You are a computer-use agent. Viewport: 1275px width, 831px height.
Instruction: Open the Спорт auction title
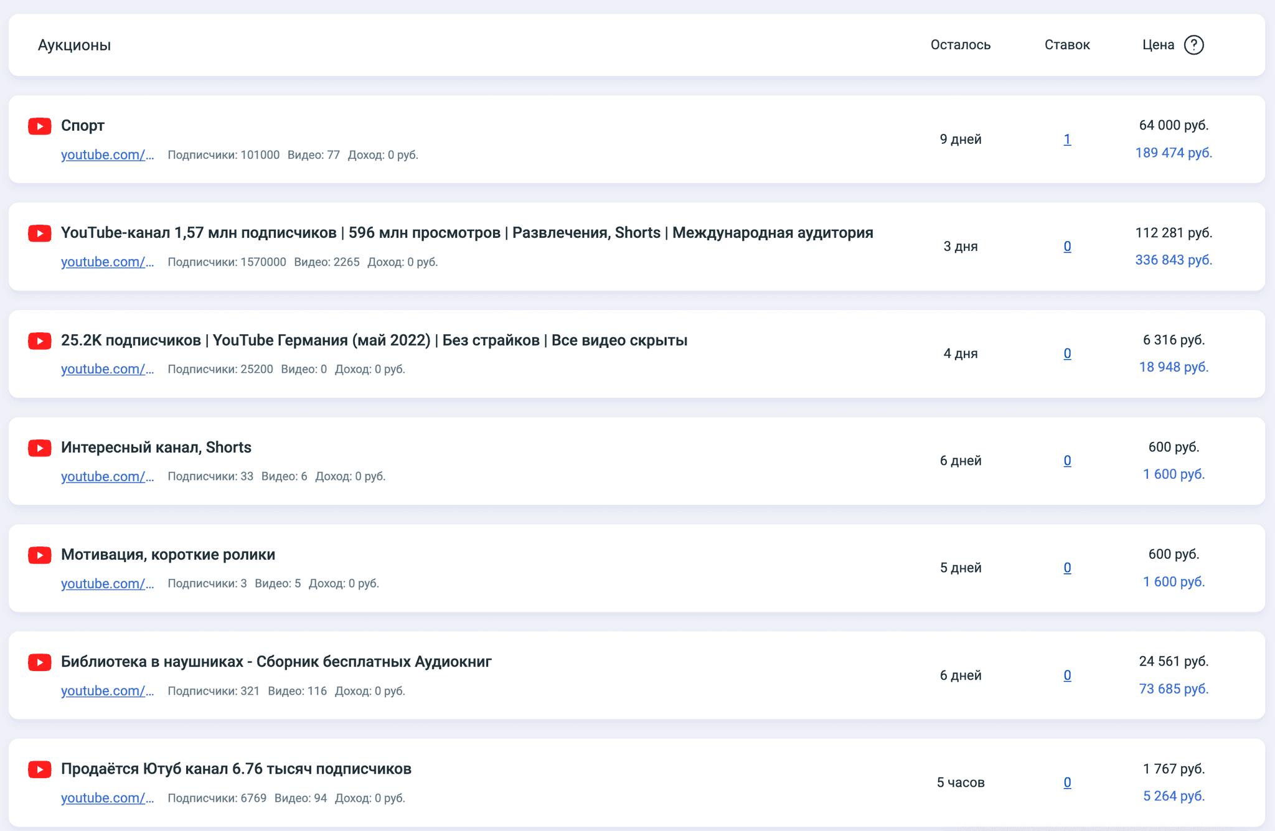(x=83, y=126)
